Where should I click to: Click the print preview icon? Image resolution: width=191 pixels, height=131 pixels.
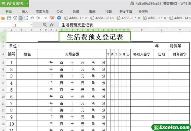coord(26,18)
